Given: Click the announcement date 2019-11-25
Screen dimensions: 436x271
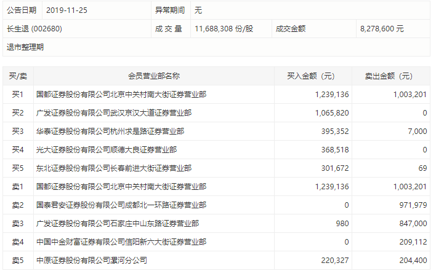Looking at the screenshot, I should [67, 10].
